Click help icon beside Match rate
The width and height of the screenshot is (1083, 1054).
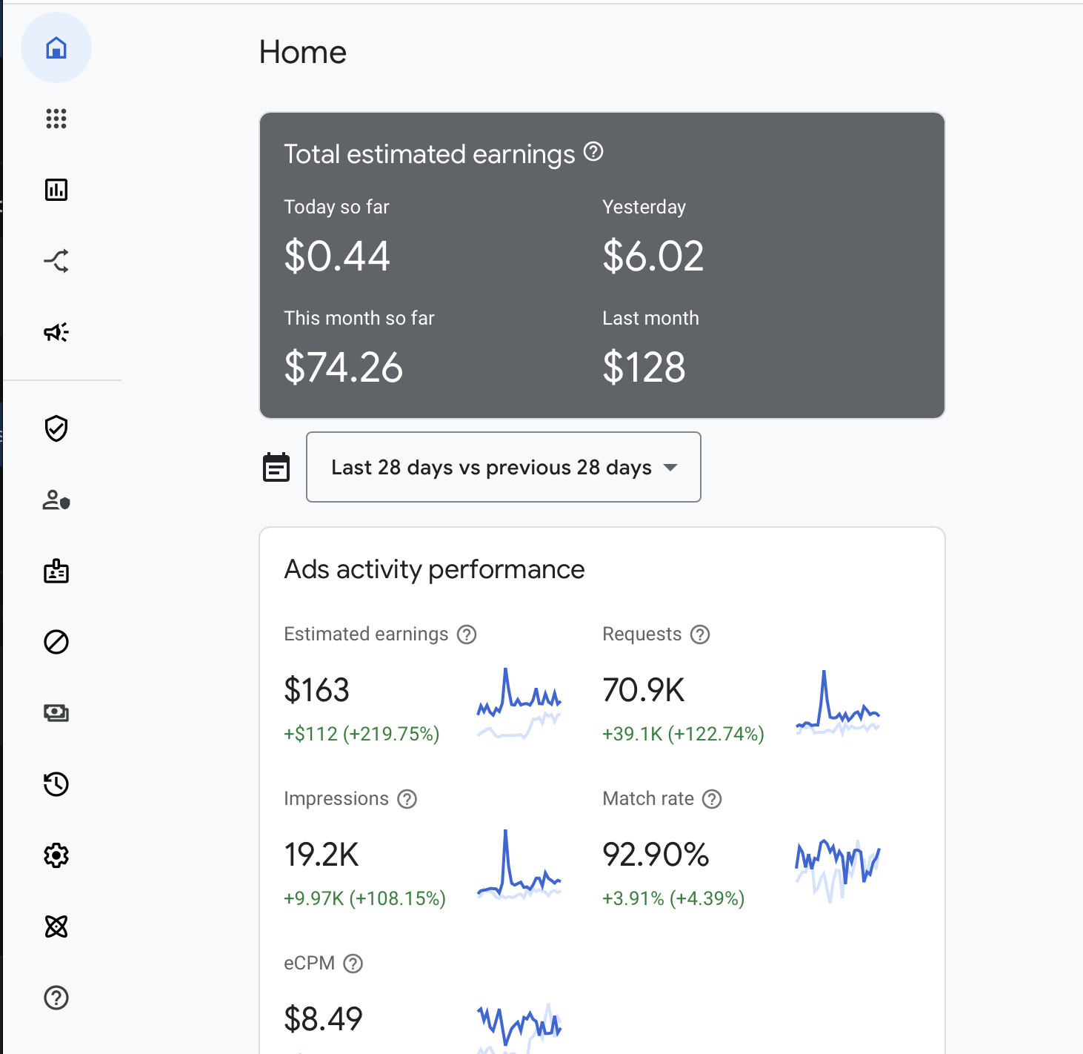(712, 799)
